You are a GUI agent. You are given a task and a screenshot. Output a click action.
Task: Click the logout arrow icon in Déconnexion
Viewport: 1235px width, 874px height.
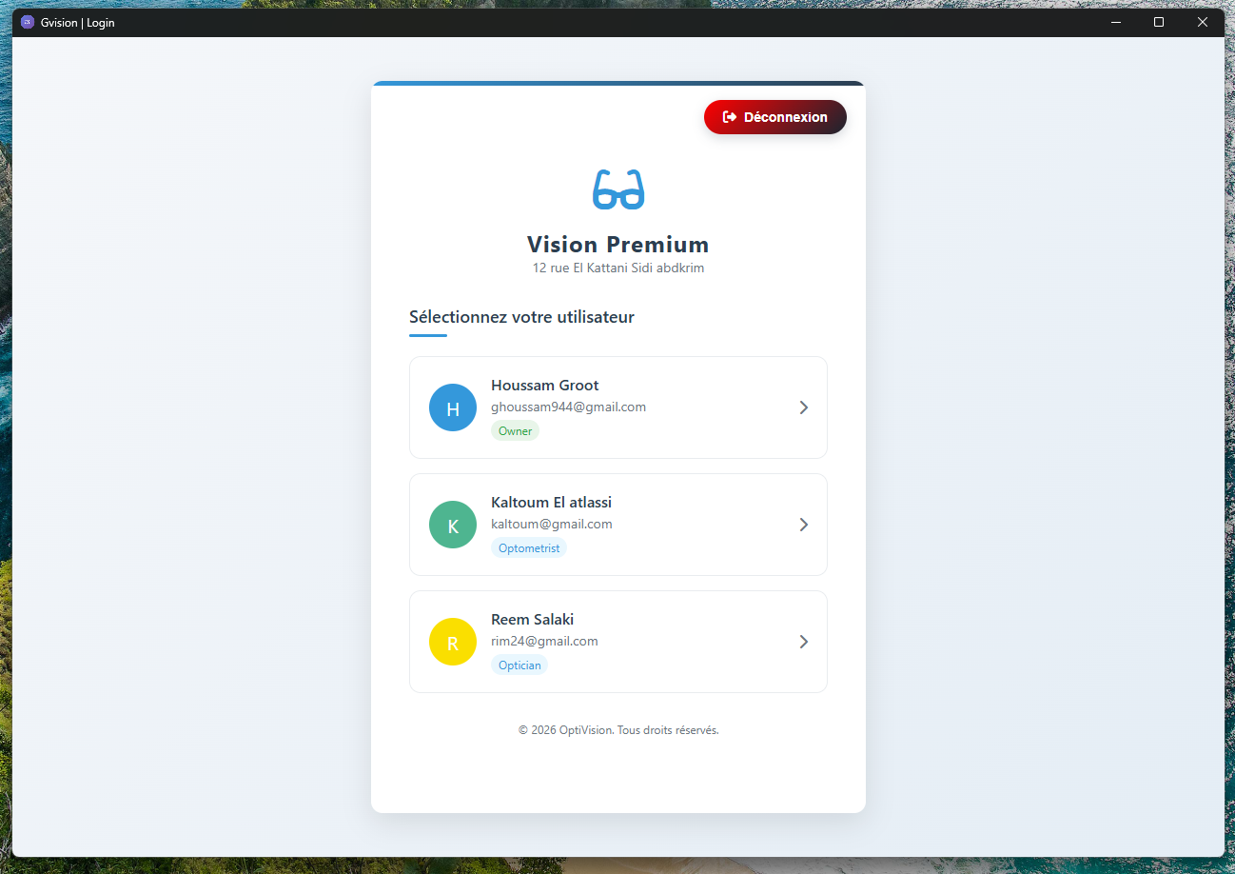pyautogui.click(x=730, y=117)
